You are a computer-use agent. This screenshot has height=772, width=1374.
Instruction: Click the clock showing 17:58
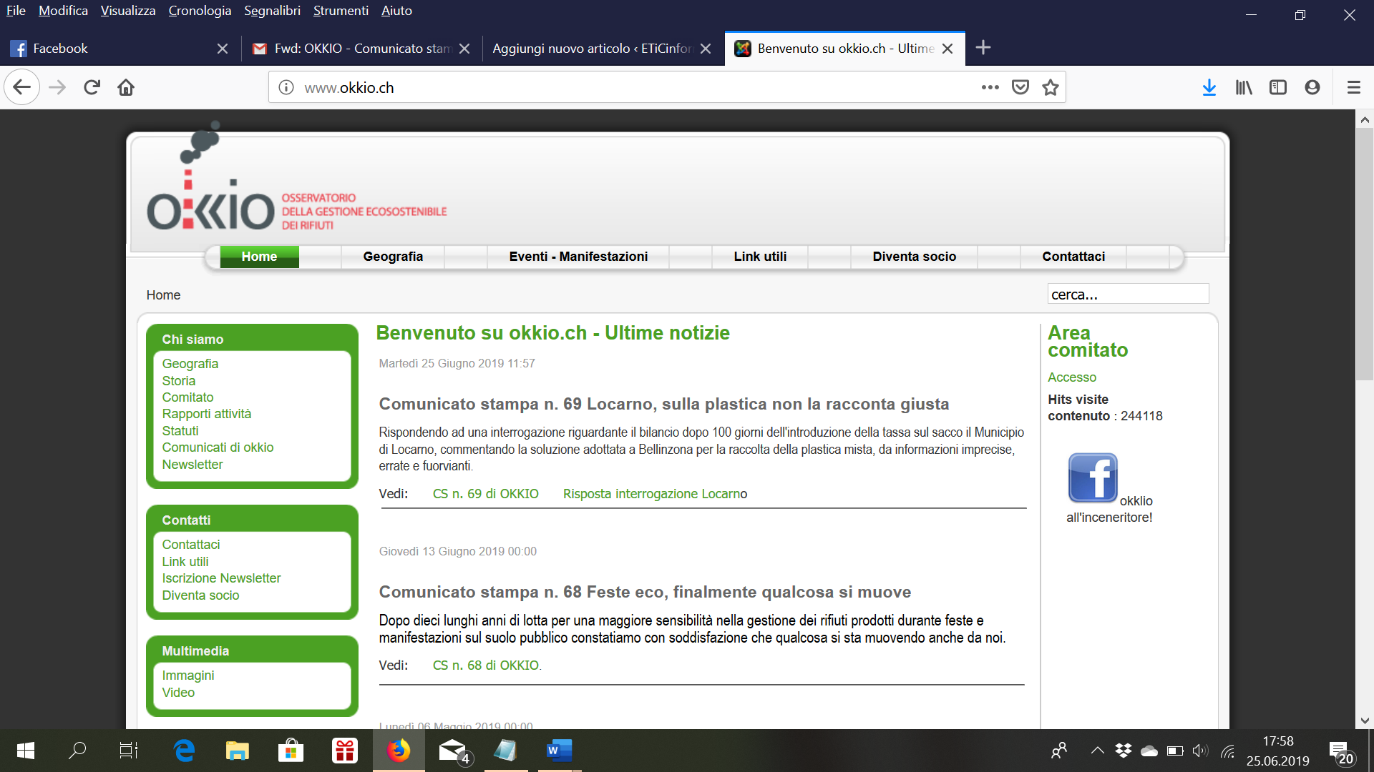1277,741
